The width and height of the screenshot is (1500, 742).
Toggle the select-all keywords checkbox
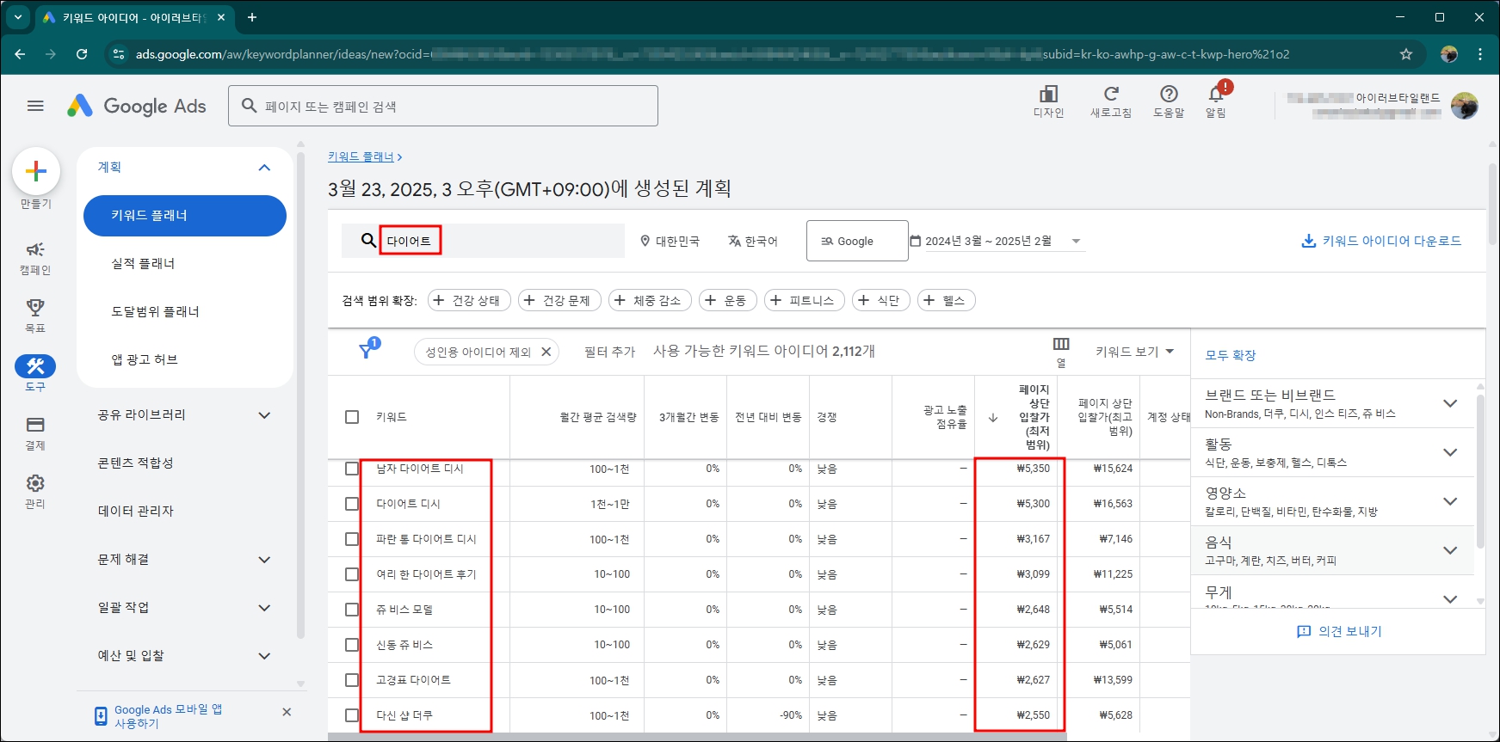[352, 417]
